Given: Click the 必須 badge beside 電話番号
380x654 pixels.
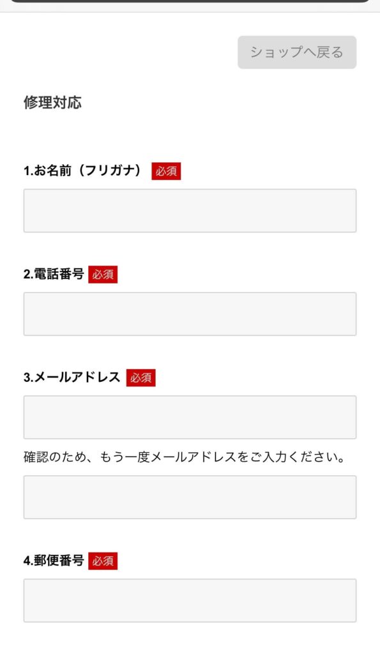Looking at the screenshot, I should pos(103,275).
